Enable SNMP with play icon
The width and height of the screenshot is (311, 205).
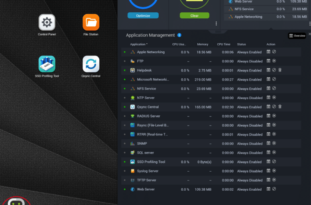point(274,143)
